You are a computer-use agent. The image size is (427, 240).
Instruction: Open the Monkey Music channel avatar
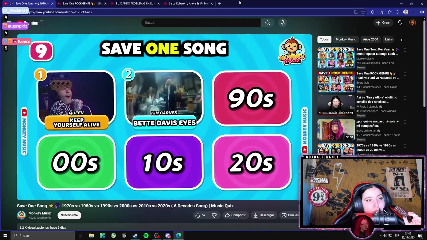(21, 215)
